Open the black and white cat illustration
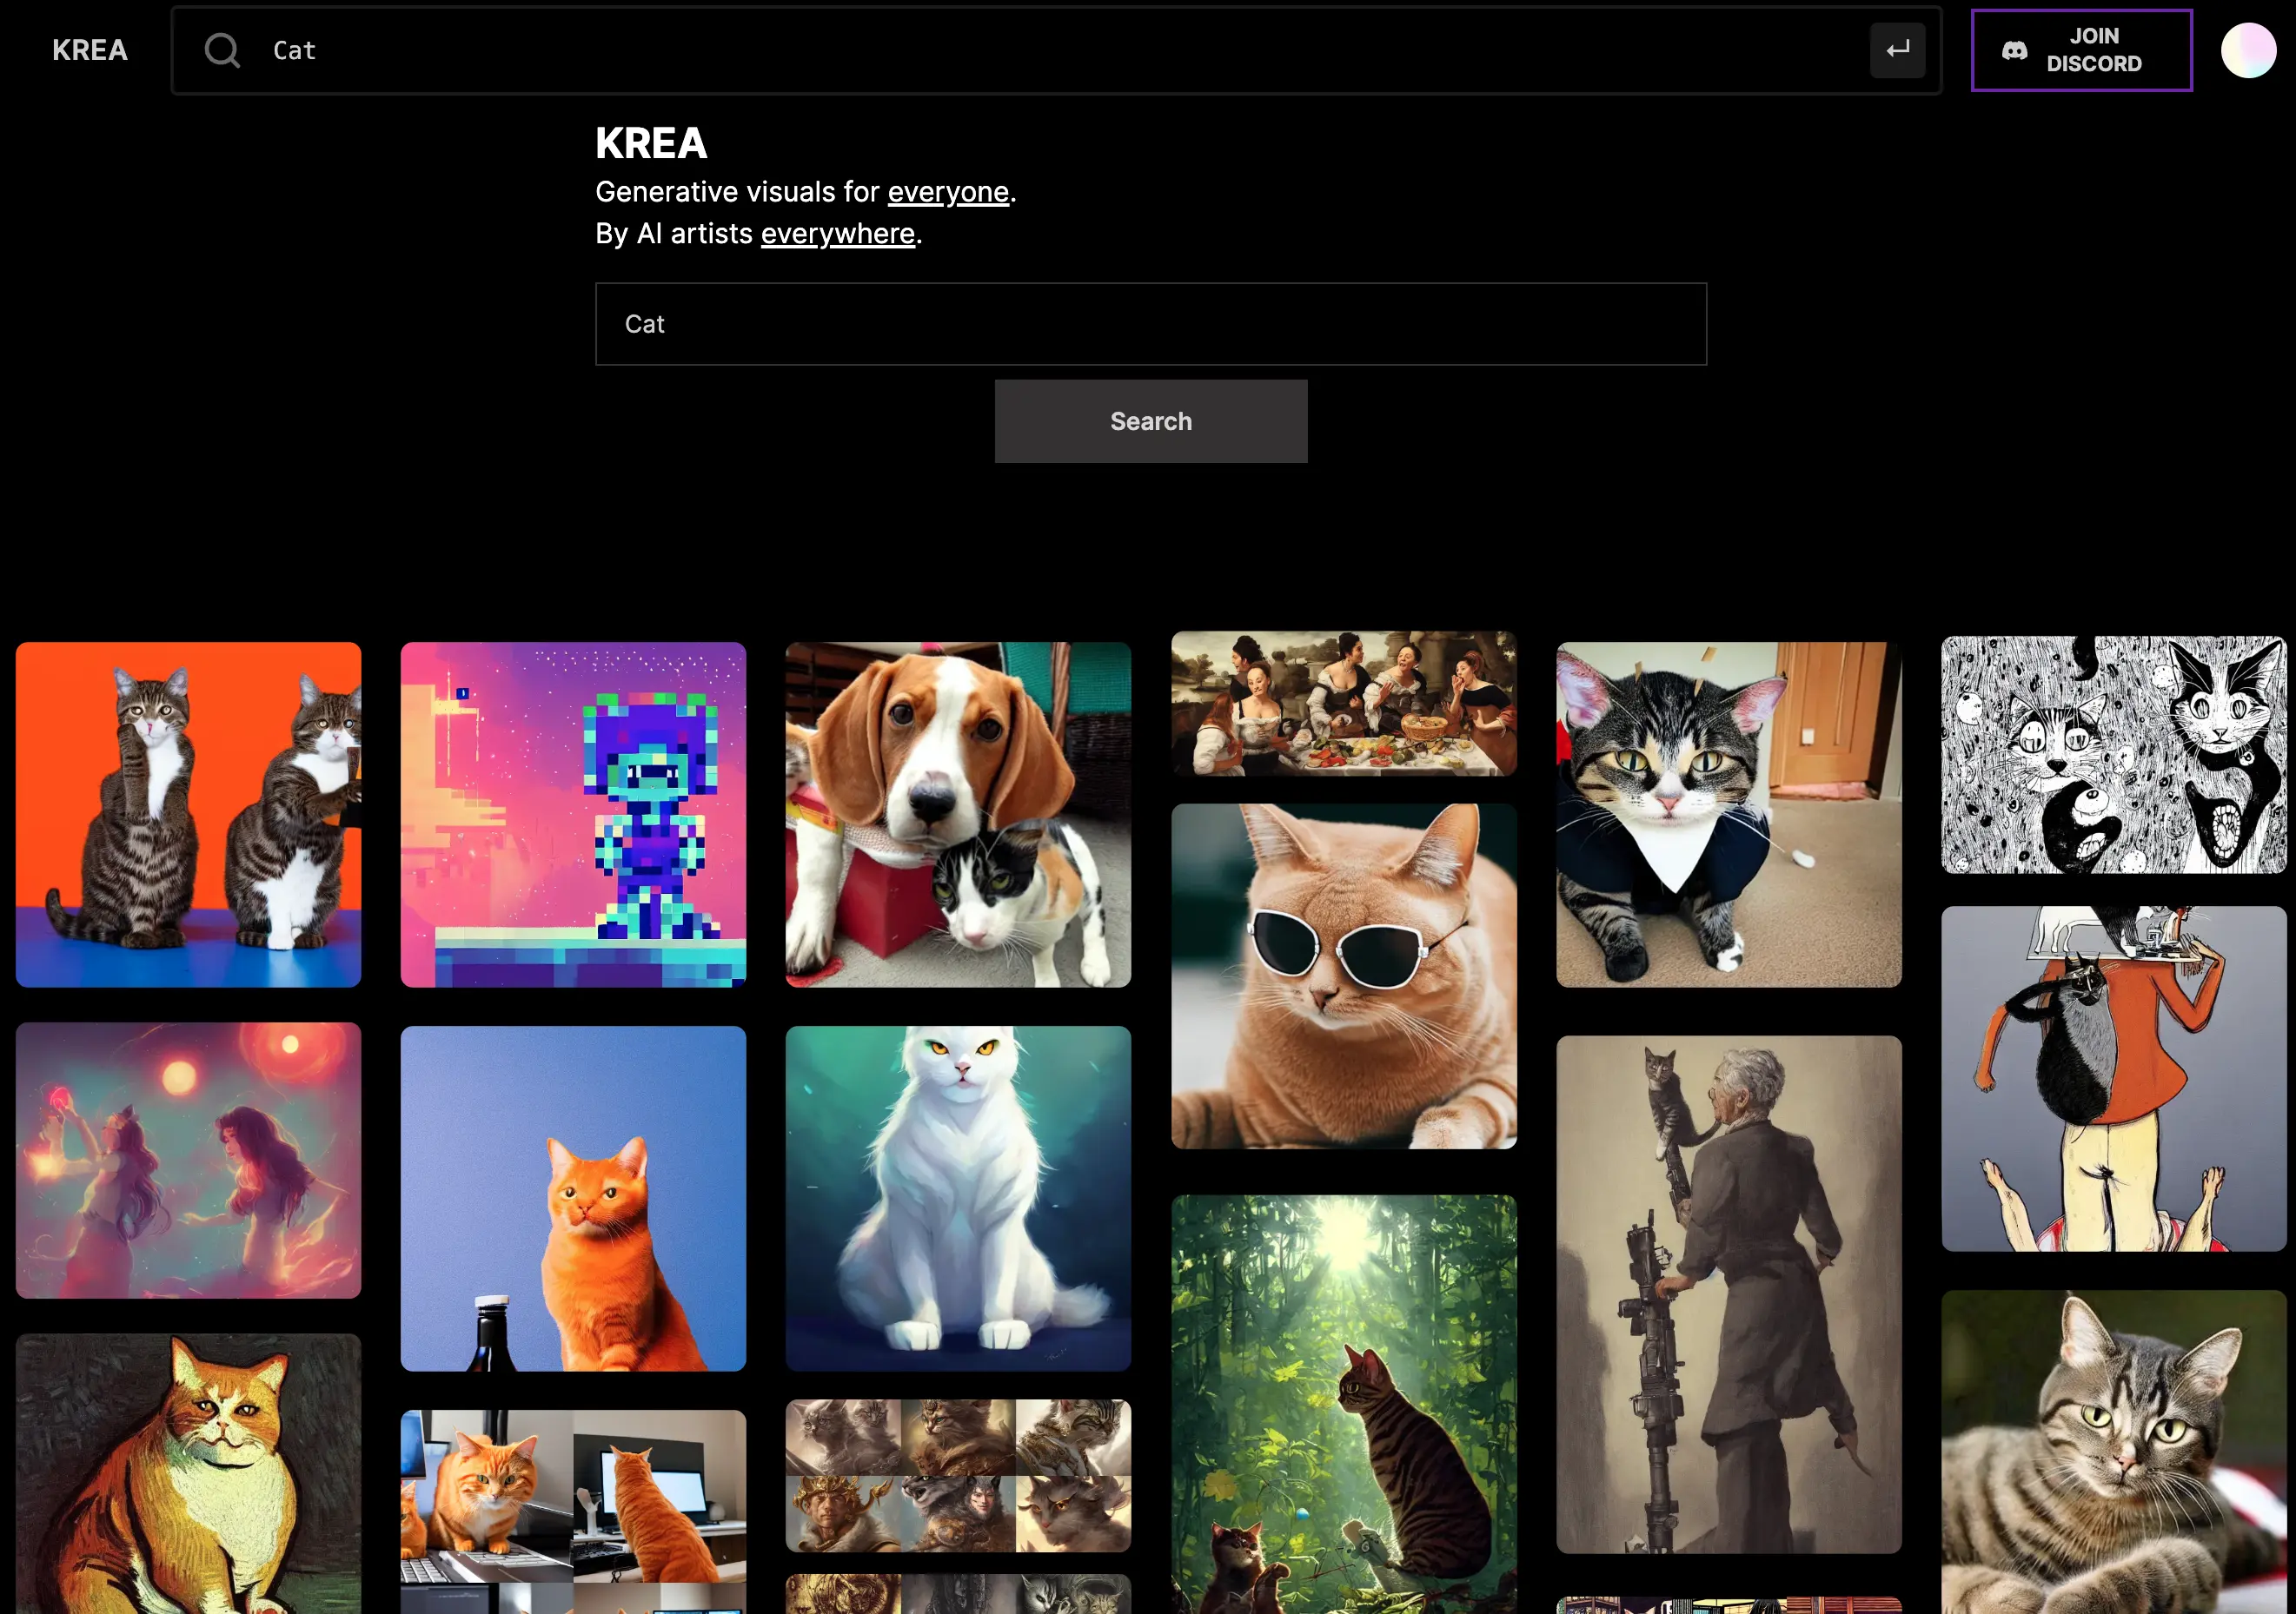Image resolution: width=2296 pixels, height=1614 pixels. click(2113, 755)
